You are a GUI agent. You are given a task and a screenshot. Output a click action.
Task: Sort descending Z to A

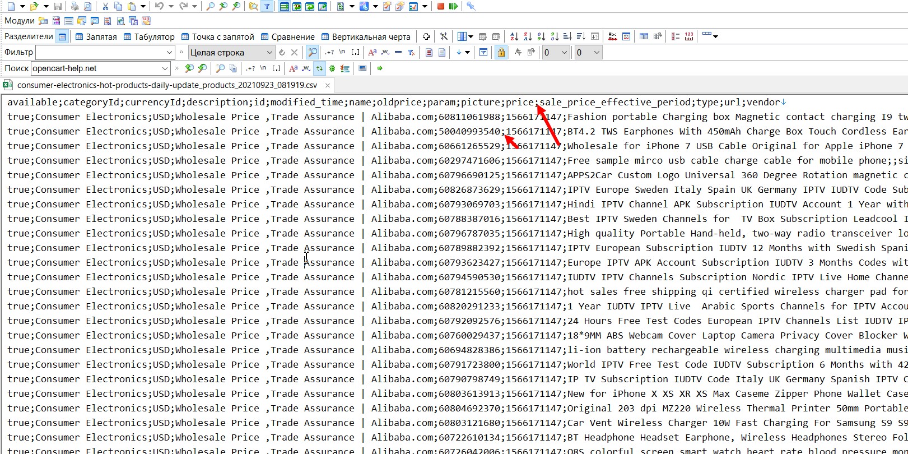pyautogui.click(x=528, y=36)
